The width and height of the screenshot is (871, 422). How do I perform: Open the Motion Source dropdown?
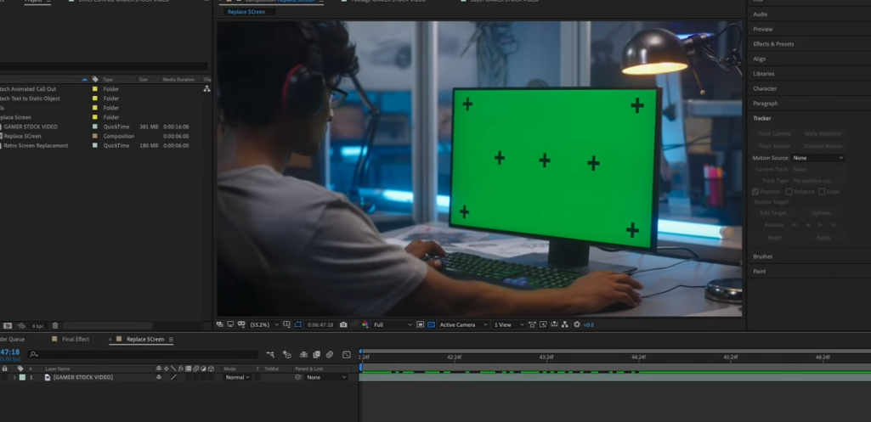pos(818,158)
